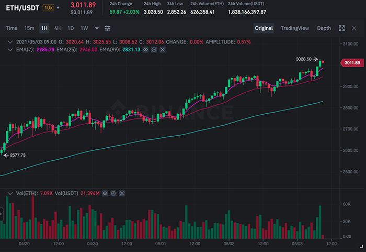Select the 15m timeframe button
The image size is (366, 252).
pos(29,28)
